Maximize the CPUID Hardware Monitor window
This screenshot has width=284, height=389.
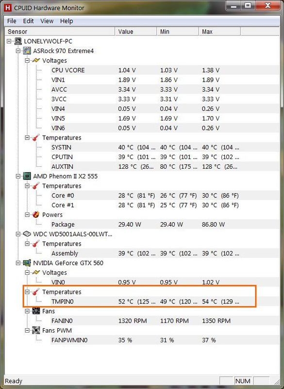(248, 6)
